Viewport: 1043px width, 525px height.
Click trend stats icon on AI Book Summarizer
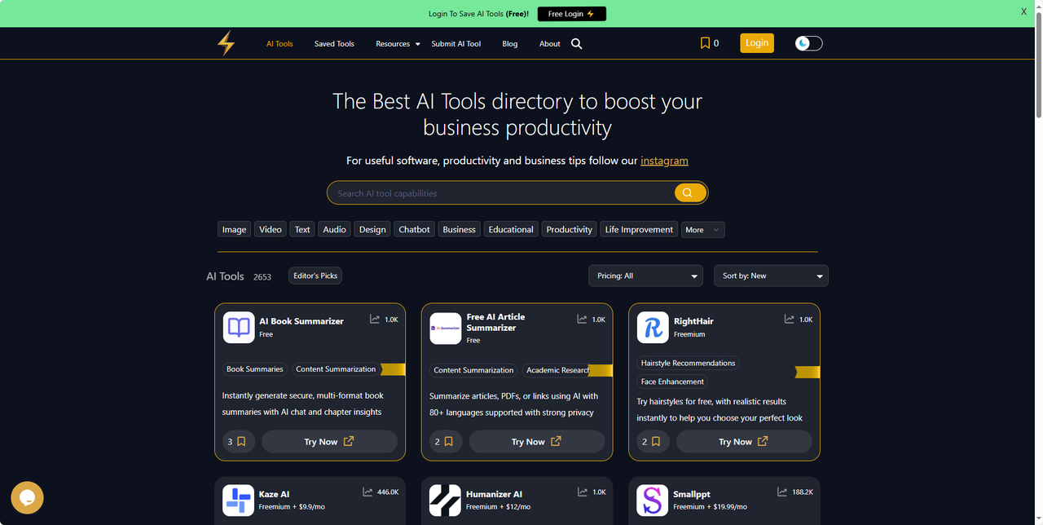tap(375, 320)
